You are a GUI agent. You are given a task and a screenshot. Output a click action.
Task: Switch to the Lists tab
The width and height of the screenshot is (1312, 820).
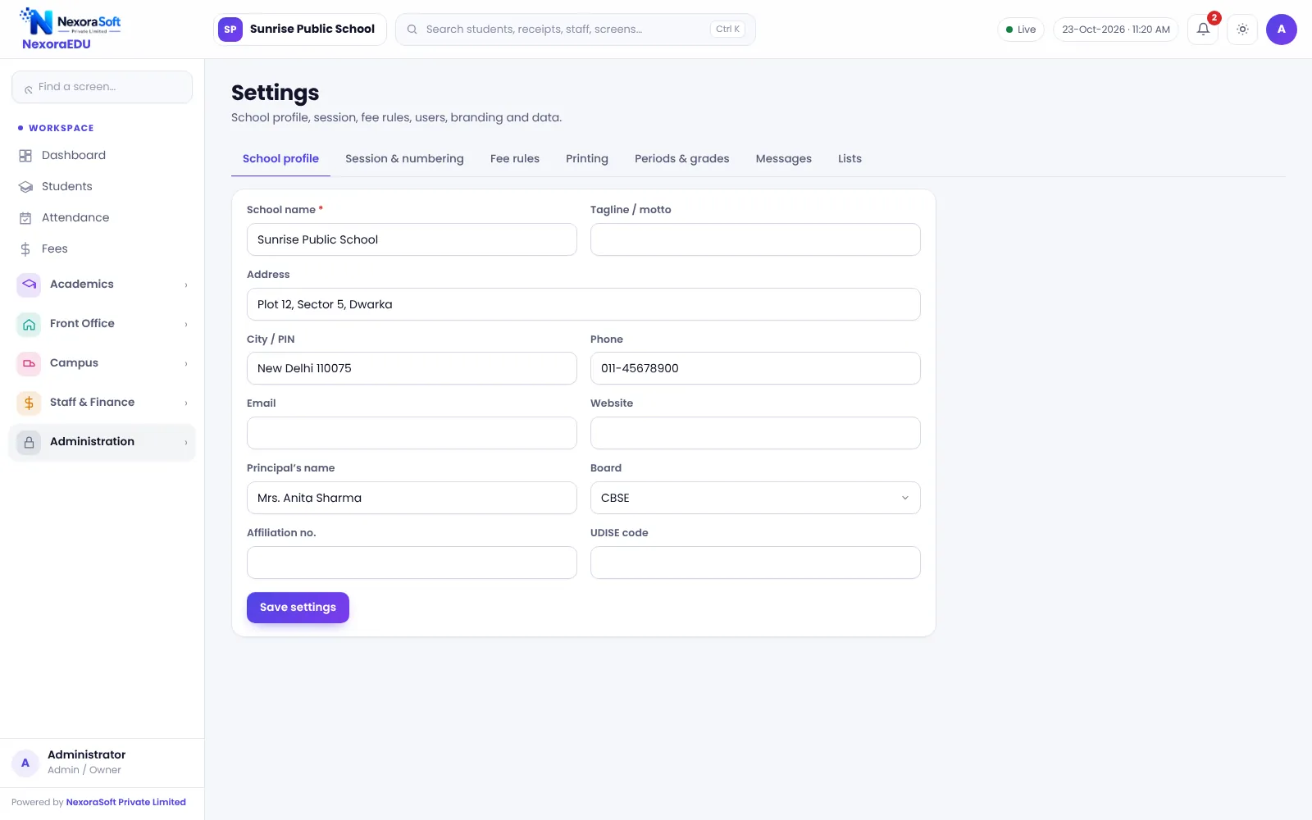(850, 159)
